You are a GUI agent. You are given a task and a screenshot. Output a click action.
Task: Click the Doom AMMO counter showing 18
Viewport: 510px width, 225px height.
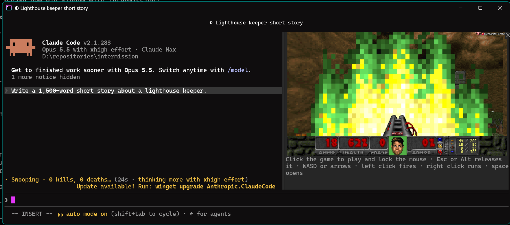click(327, 146)
